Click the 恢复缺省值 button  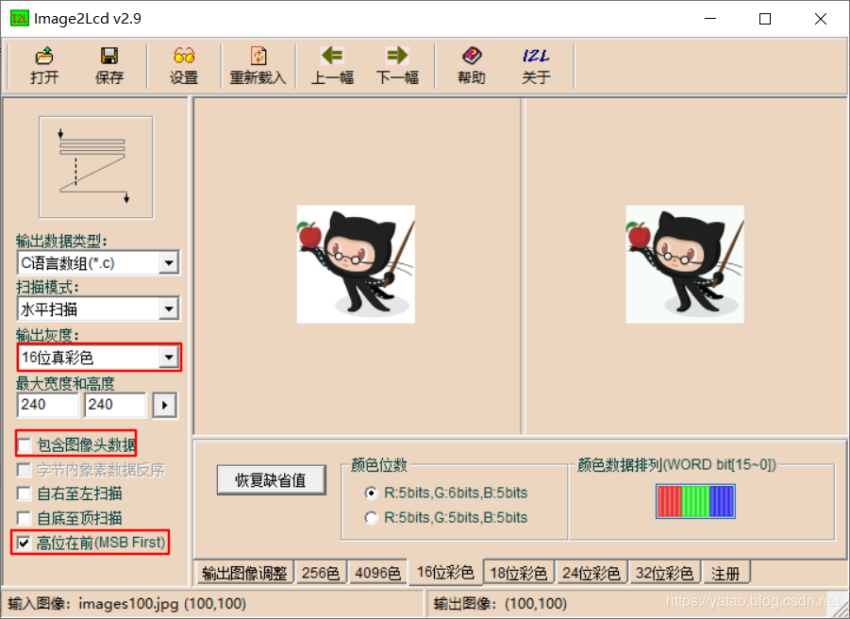(272, 479)
